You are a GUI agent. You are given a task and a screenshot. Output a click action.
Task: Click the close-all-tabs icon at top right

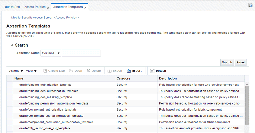(251, 5)
